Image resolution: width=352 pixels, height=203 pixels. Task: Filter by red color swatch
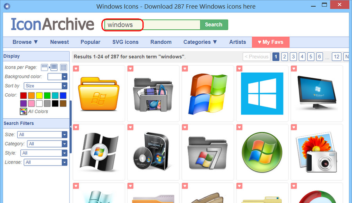(23, 96)
